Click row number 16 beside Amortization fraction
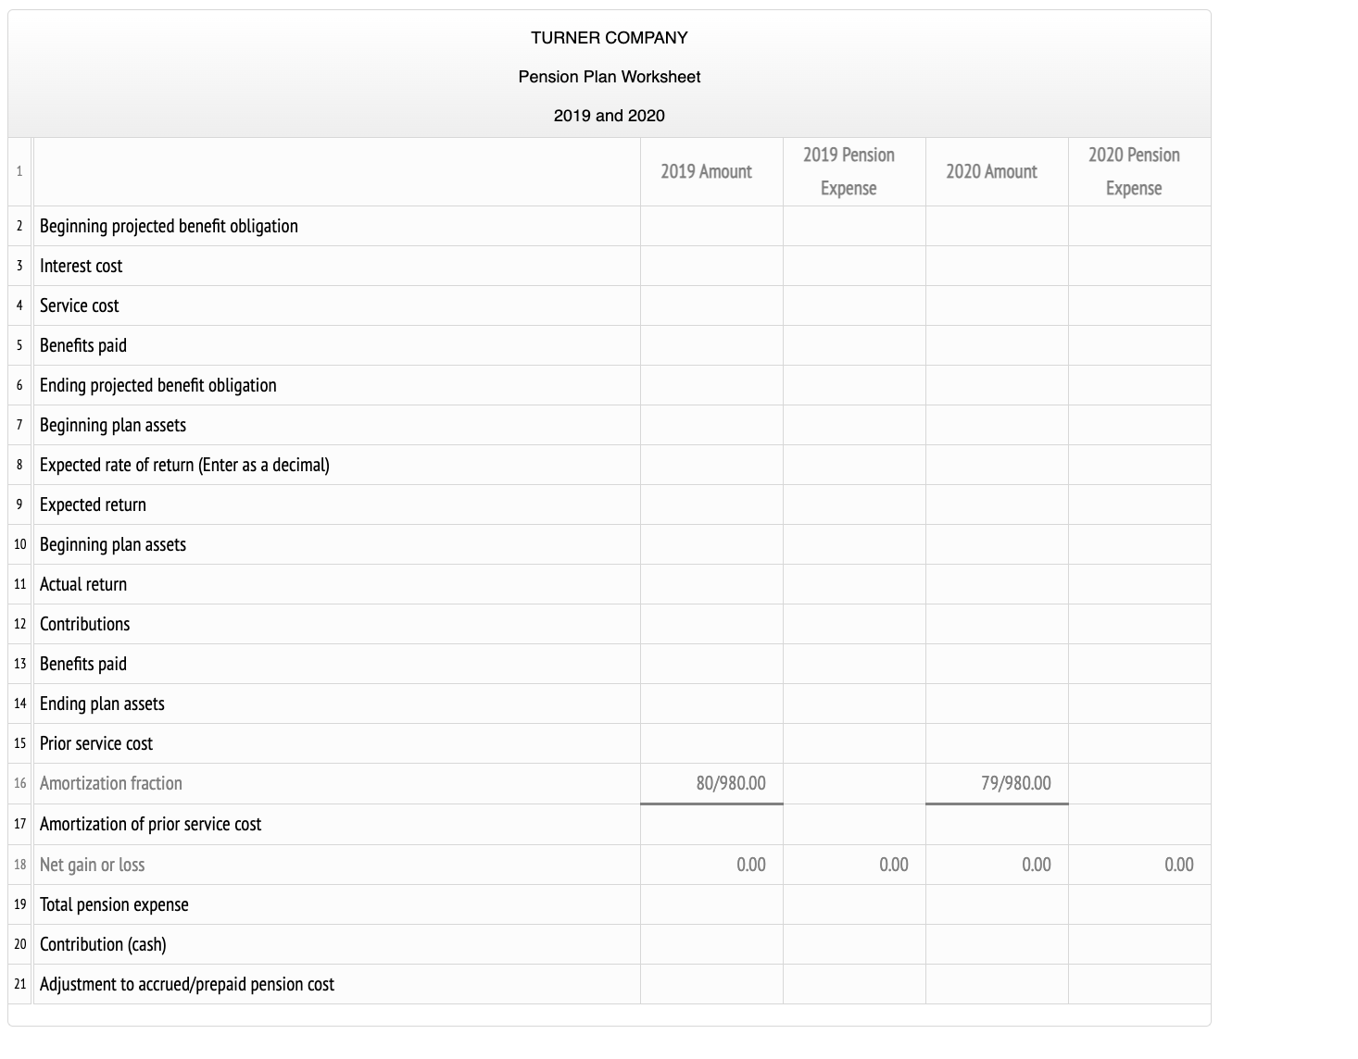 (x=19, y=783)
